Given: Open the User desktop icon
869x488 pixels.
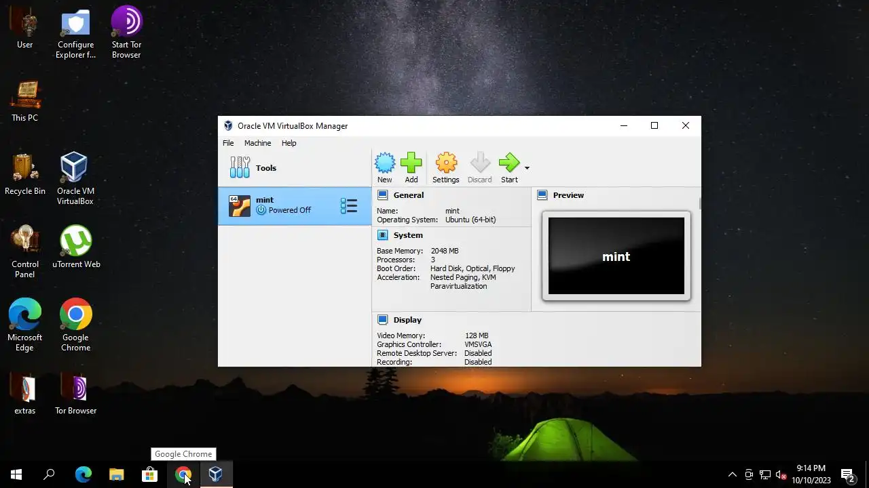Looking at the screenshot, I should (x=25, y=28).
